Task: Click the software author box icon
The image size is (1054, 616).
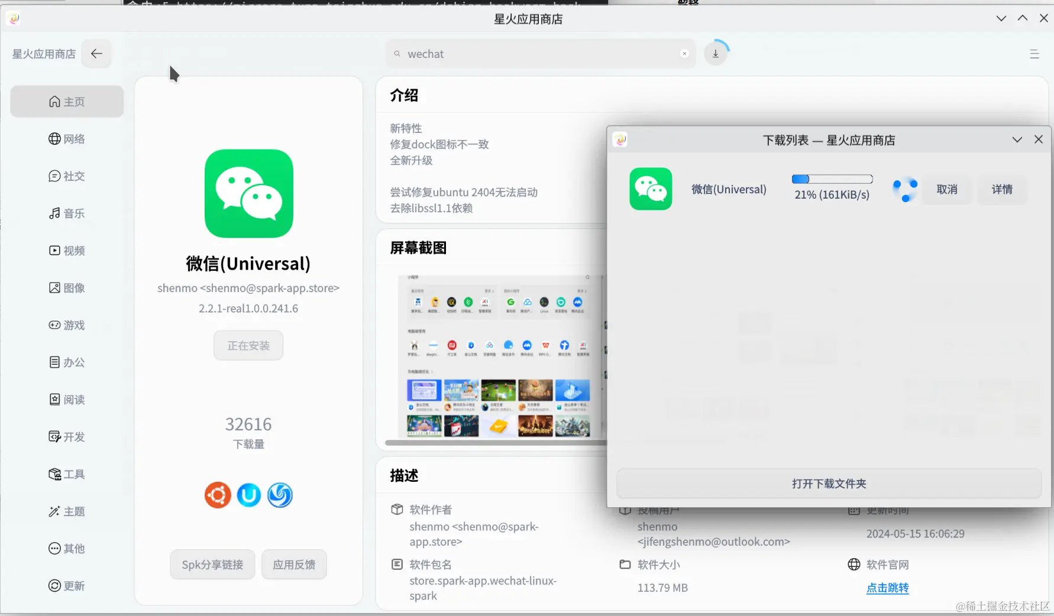Action: click(397, 509)
